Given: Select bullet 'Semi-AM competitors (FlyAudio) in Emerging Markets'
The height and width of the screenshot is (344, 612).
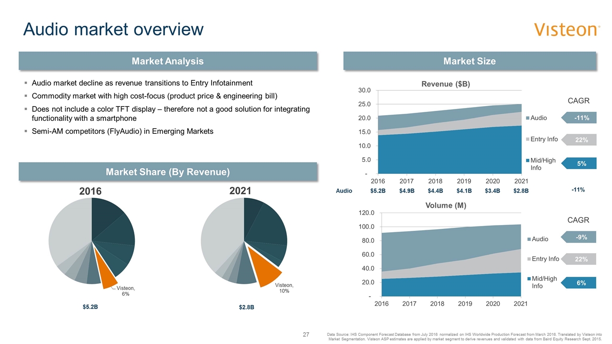Looking at the screenshot, I should (x=122, y=131).
